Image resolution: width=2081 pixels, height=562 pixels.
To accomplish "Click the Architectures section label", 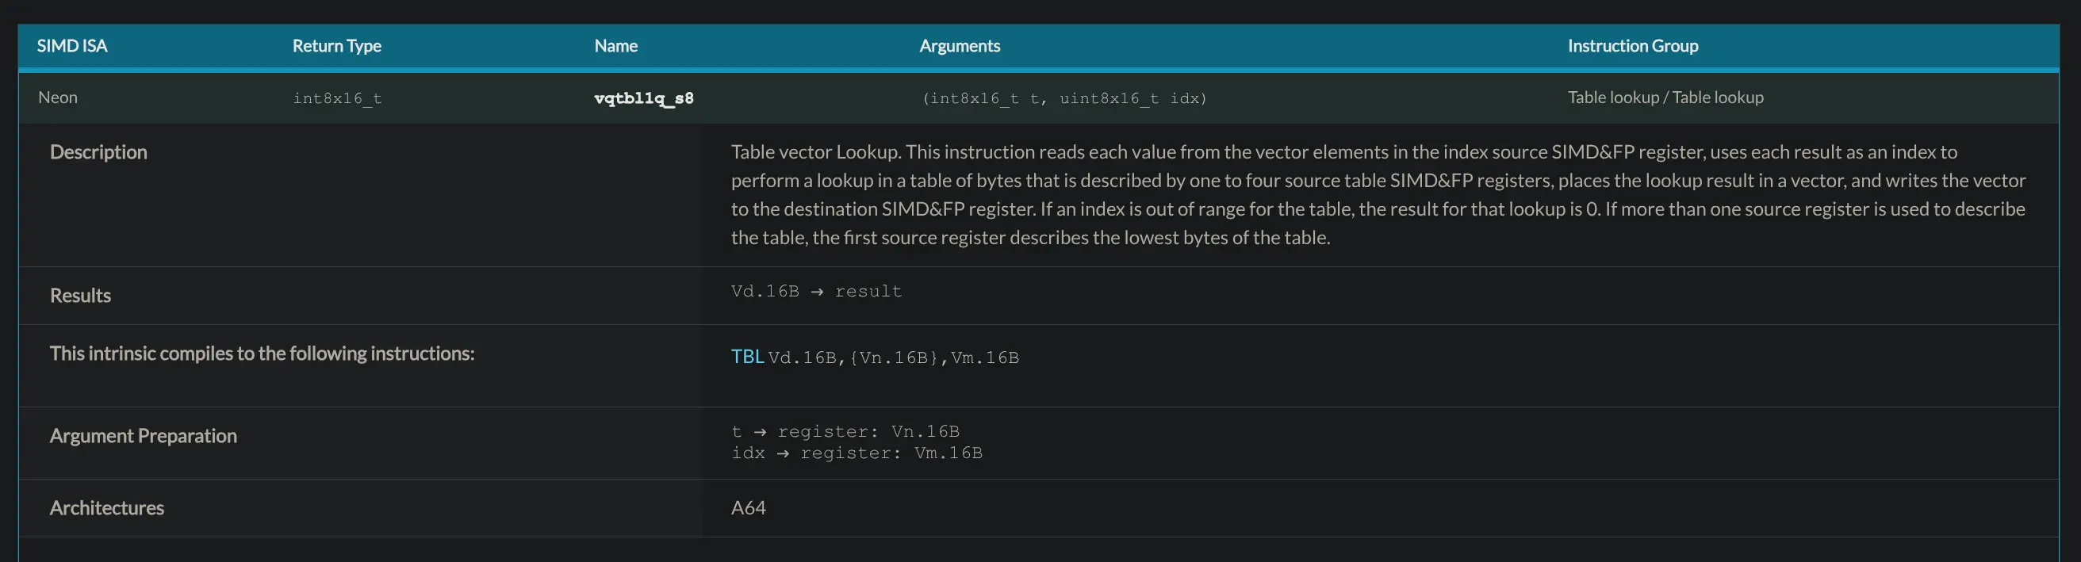I will pos(106,508).
